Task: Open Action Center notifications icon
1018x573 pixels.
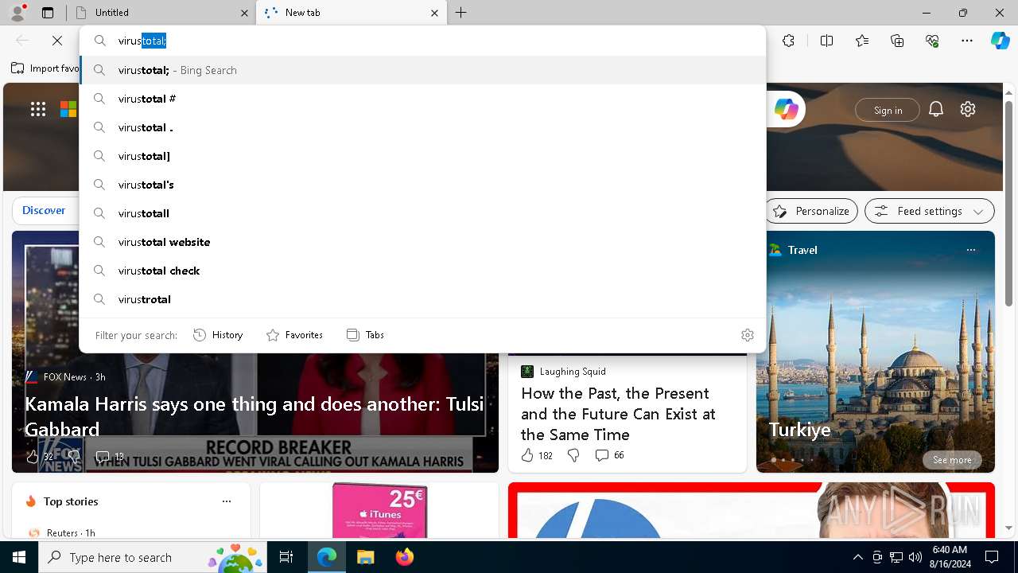Action: [992, 557]
